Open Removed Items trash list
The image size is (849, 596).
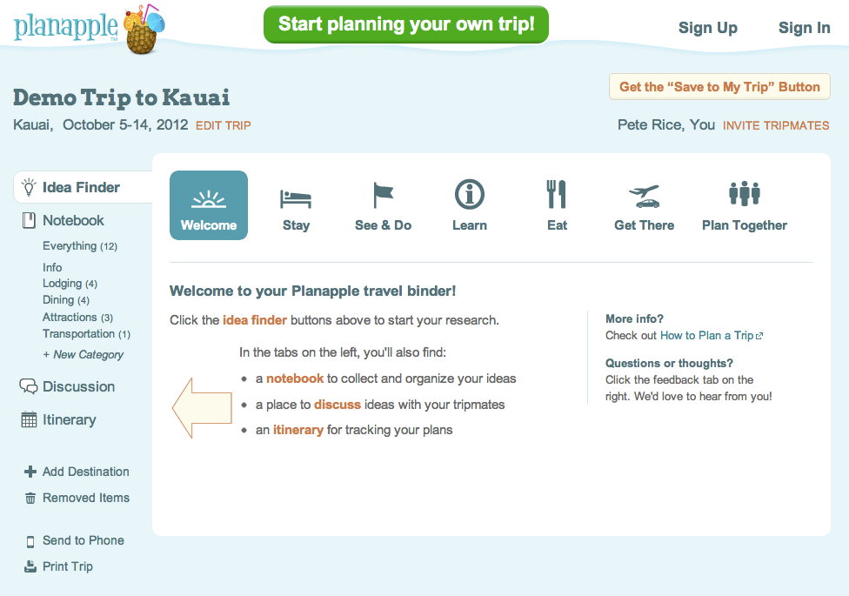[85, 498]
